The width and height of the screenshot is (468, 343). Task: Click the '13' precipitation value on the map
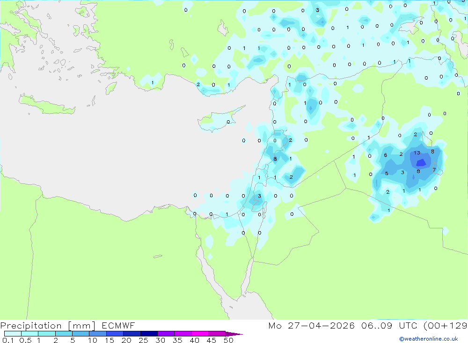click(417, 153)
